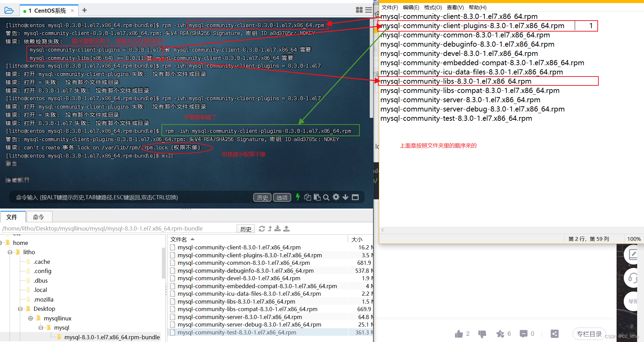644x342 pixels.
Task: Open the 格式(O) menu in Notepad
Action: (433, 7)
